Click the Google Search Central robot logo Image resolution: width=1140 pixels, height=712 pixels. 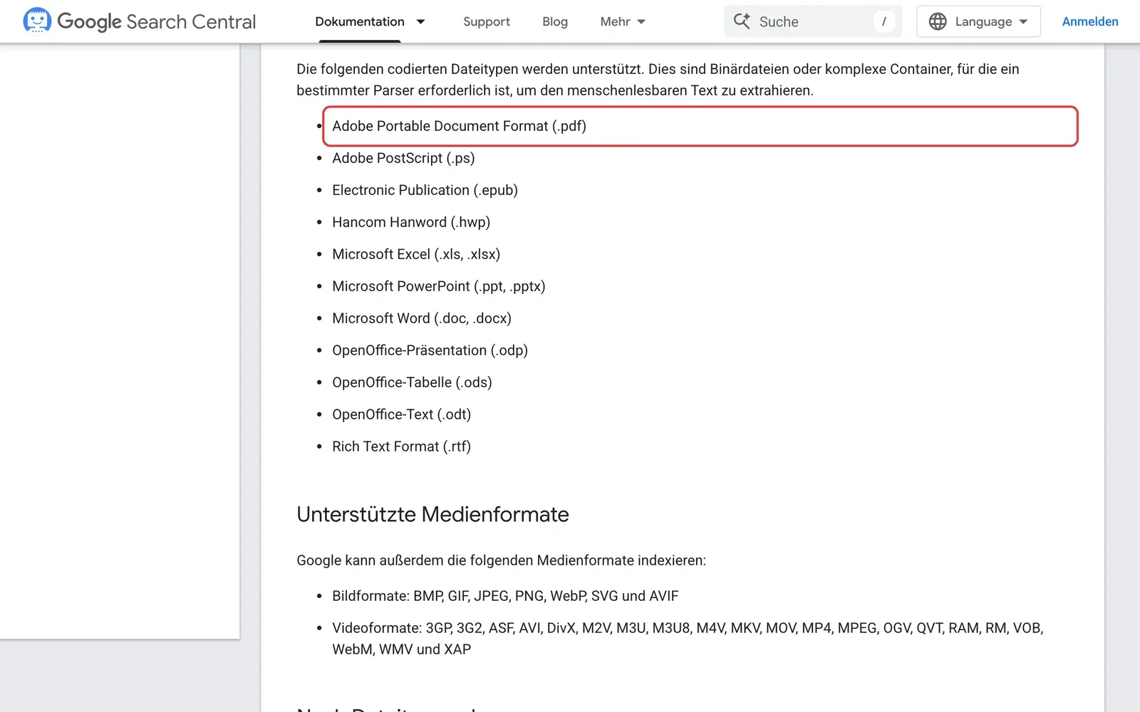[37, 21]
